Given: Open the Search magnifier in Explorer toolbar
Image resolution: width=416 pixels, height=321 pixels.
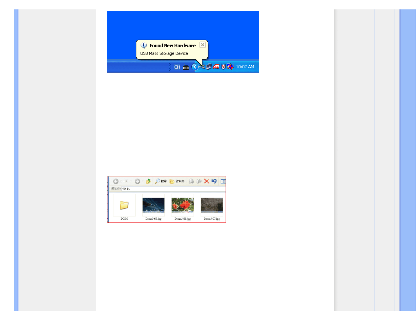Looking at the screenshot, I should (161, 181).
